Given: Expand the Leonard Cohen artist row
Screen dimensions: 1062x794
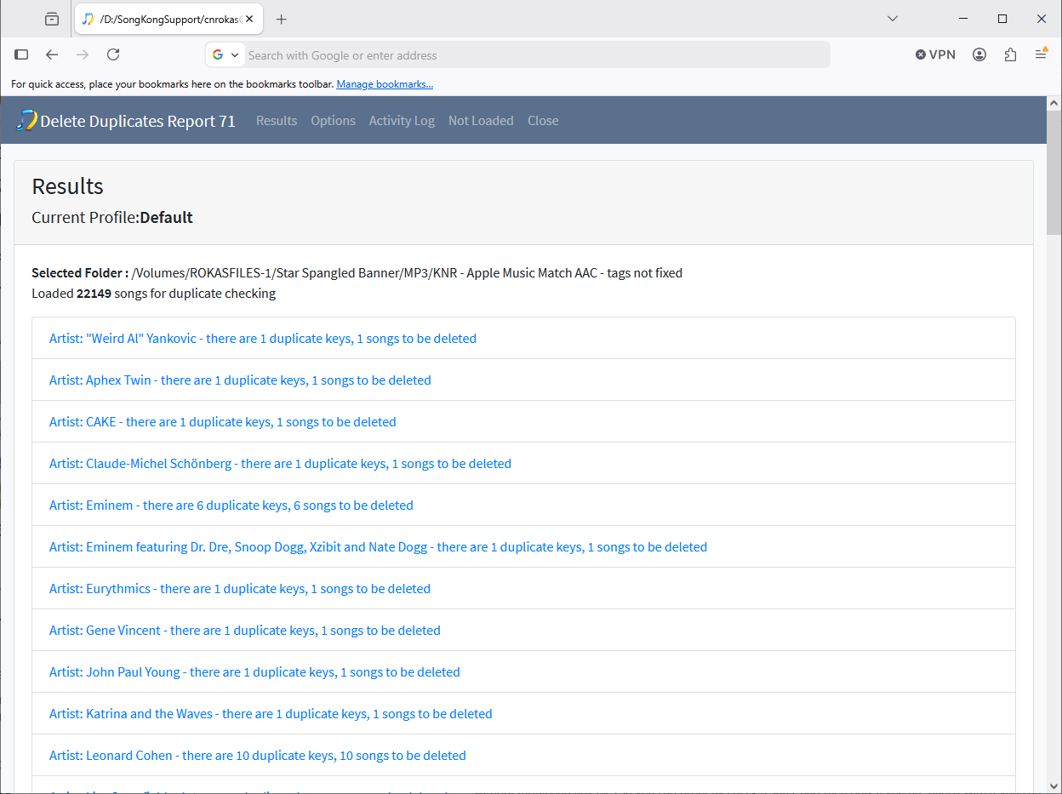Looking at the screenshot, I should 523,756.
